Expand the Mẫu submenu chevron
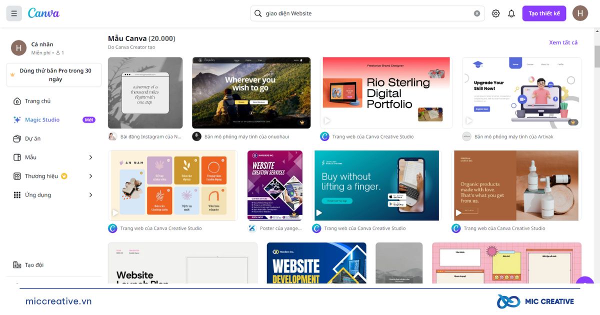The width and height of the screenshot is (600, 315). [x=90, y=157]
